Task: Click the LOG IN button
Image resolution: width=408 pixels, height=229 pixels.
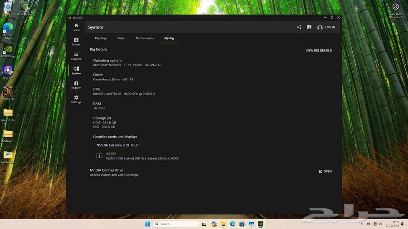Action: tap(326, 27)
